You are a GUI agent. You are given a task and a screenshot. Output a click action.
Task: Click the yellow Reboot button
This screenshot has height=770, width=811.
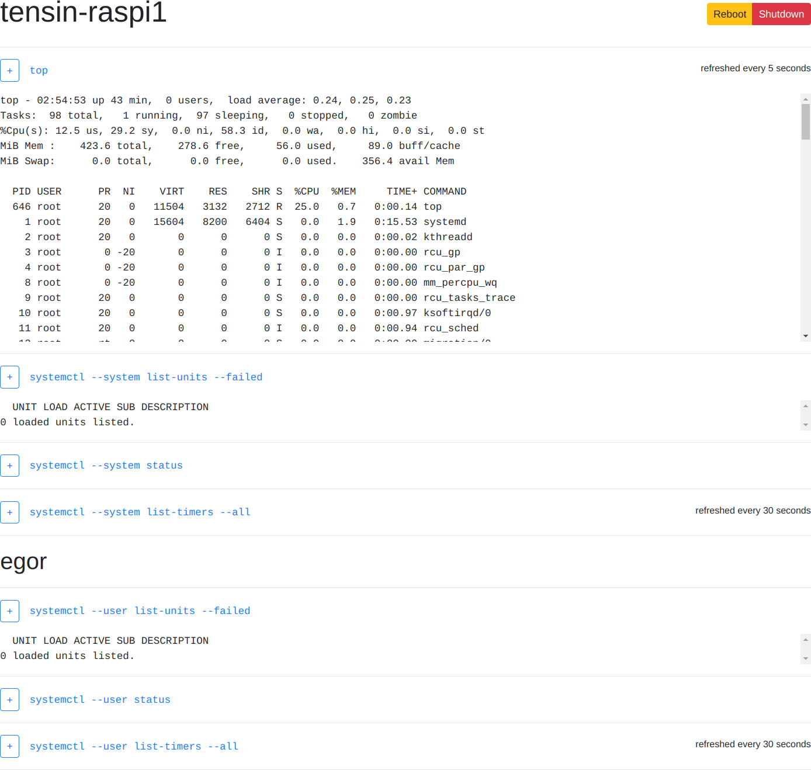729,14
